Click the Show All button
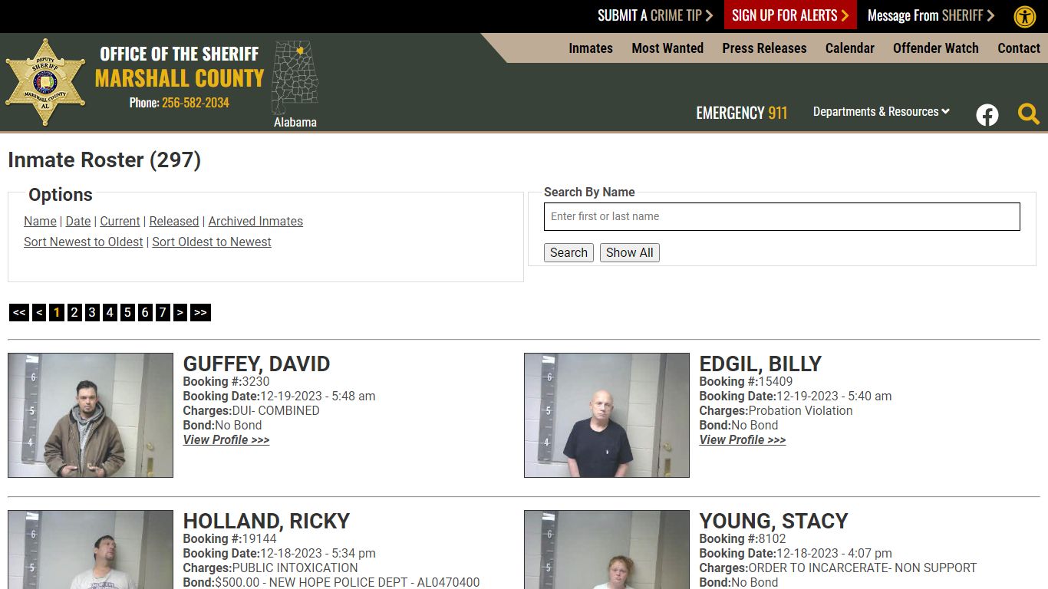 pyautogui.click(x=630, y=252)
